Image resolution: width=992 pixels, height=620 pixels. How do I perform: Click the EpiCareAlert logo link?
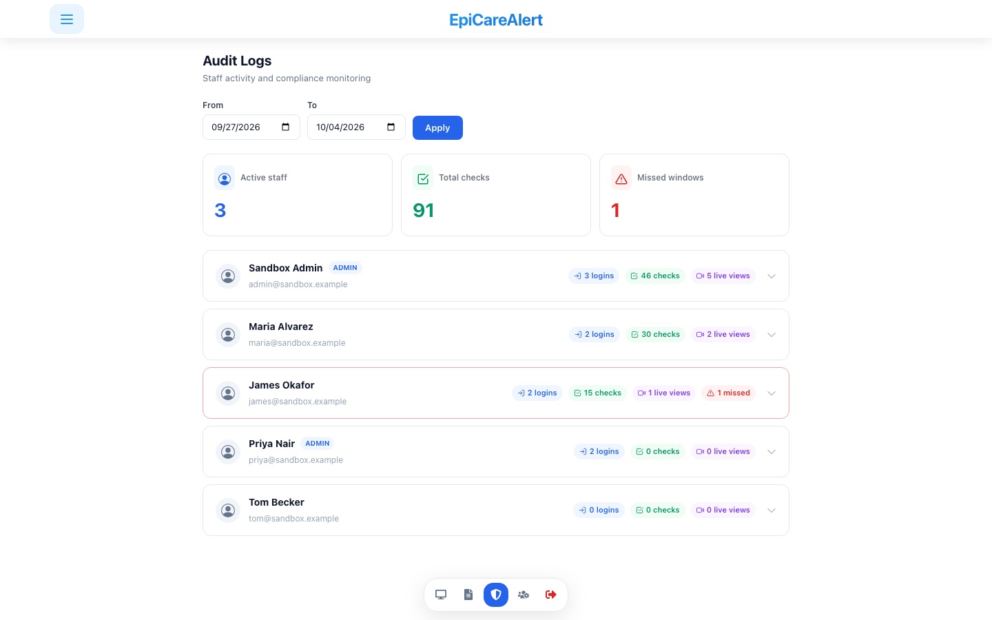point(496,20)
